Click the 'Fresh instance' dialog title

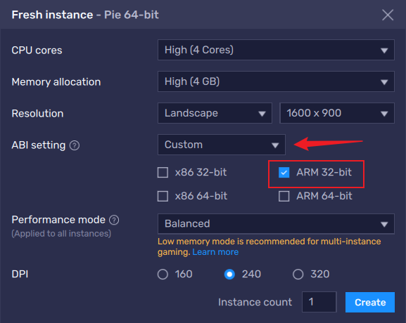(x=52, y=15)
